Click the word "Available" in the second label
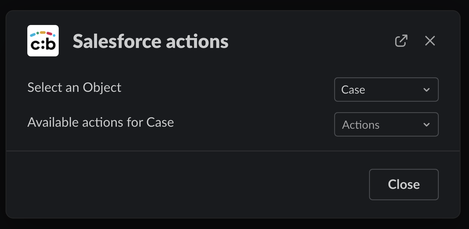The width and height of the screenshot is (469, 229). pyautogui.click(x=53, y=122)
